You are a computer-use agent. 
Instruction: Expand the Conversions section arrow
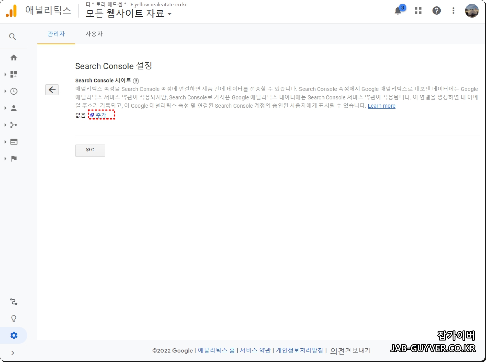tap(5, 159)
